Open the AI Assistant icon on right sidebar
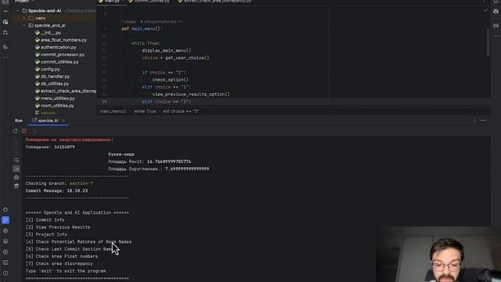 pos(496,11)
